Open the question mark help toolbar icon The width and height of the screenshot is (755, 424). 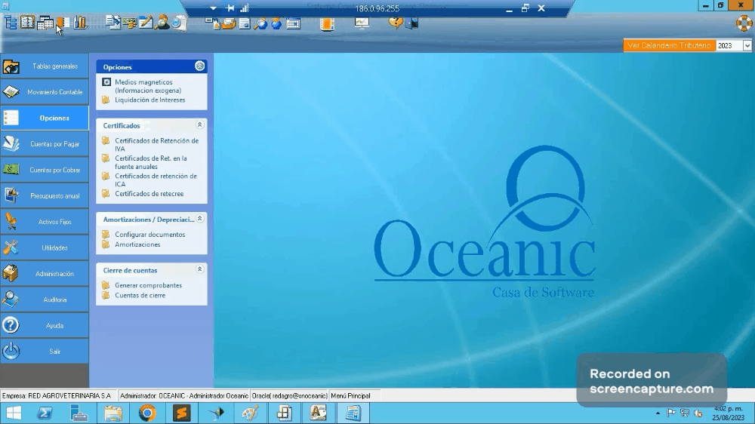pyautogui.click(x=396, y=23)
